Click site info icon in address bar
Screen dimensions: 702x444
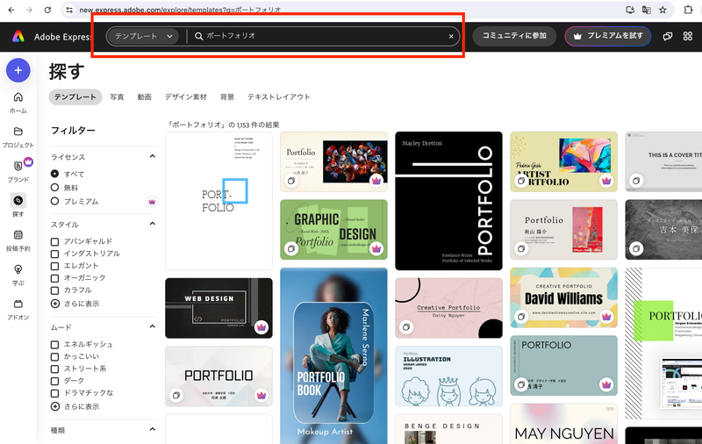[x=69, y=10]
